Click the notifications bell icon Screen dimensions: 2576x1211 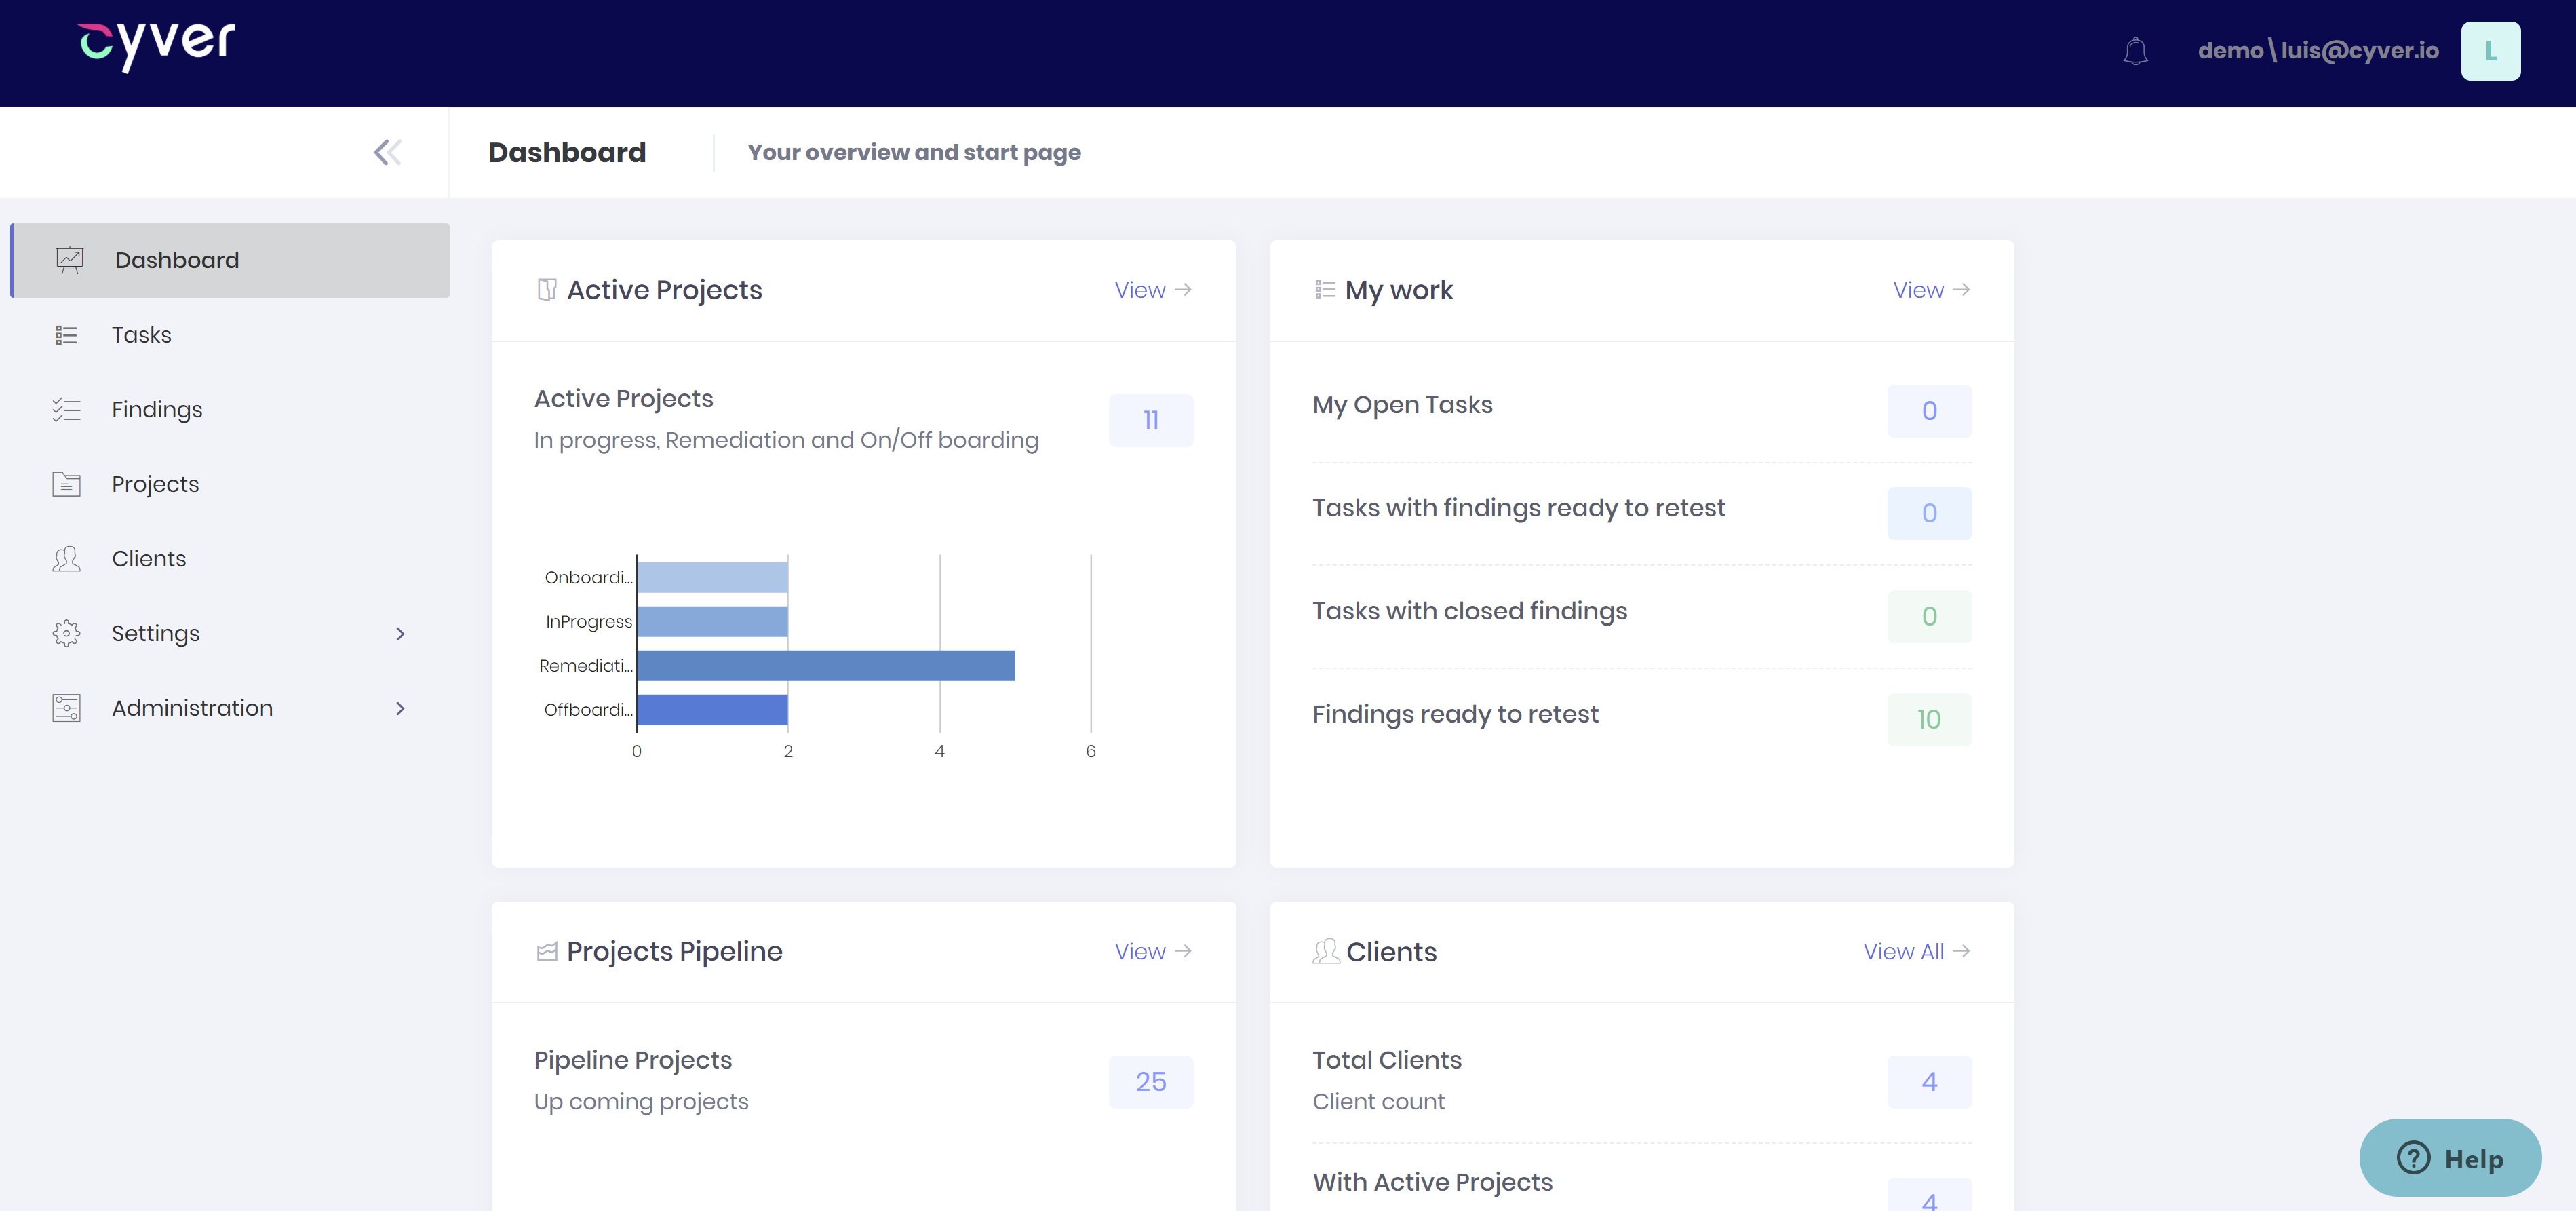pyautogui.click(x=2136, y=51)
